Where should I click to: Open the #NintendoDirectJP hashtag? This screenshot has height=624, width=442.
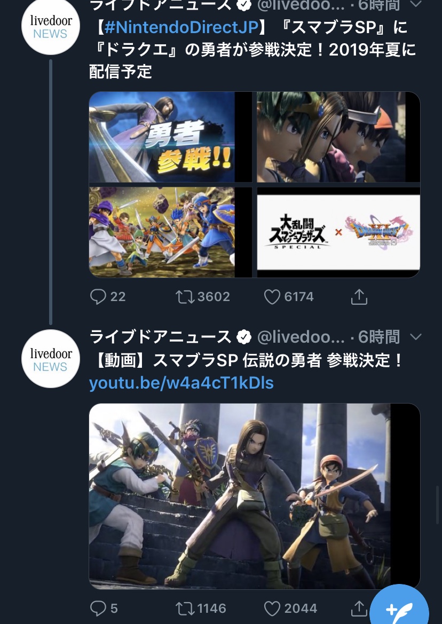tap(181, 27)
